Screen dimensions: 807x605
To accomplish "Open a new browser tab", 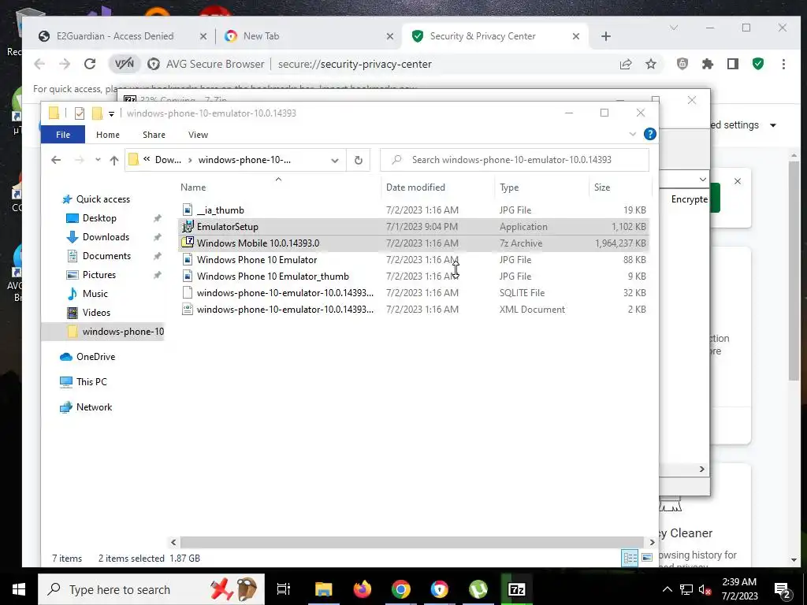I will click(606, 36).
